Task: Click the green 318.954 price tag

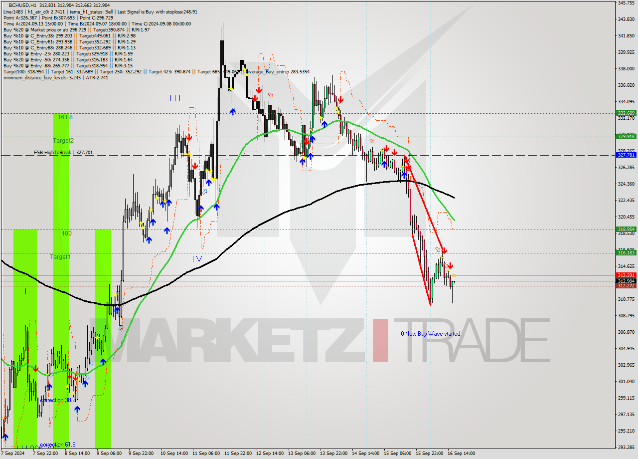Action: pos(627,229)
